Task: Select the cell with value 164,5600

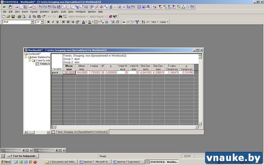Action: click(82, 73)
